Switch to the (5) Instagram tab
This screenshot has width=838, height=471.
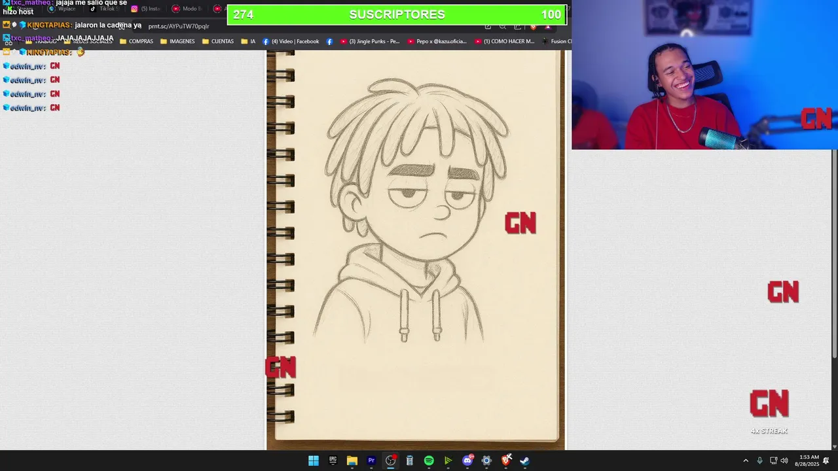point(145,9)
